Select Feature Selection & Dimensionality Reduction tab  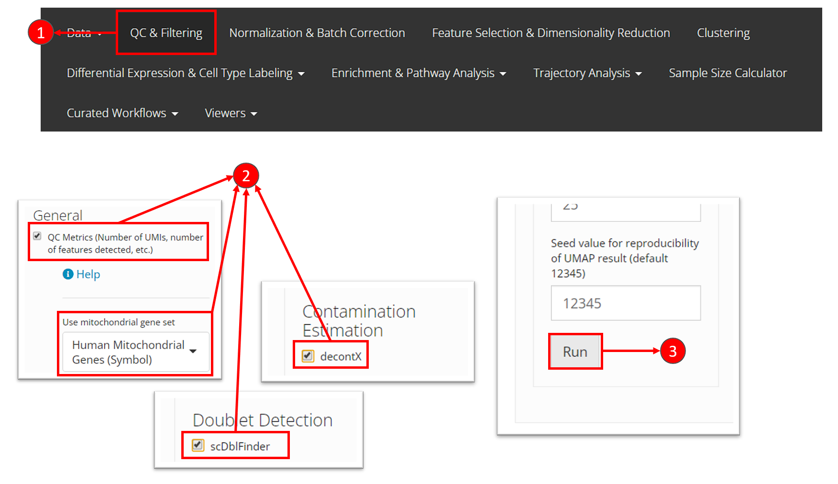(x=551, y=33)
